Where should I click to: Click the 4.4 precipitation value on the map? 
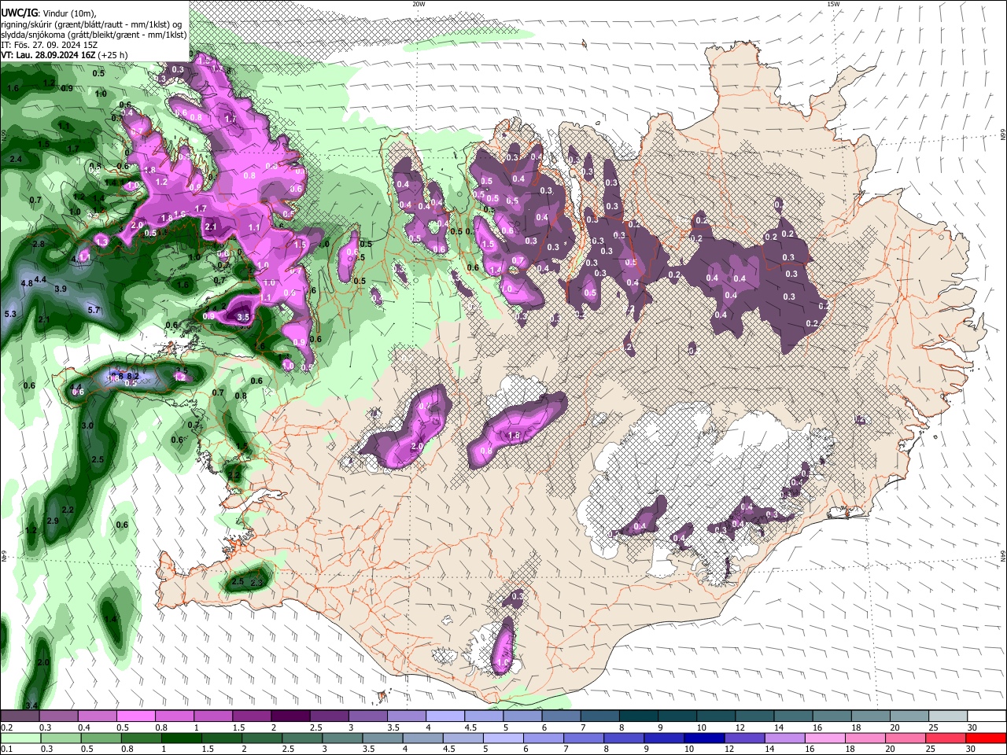pyautogui.click(x=40, y=279)
